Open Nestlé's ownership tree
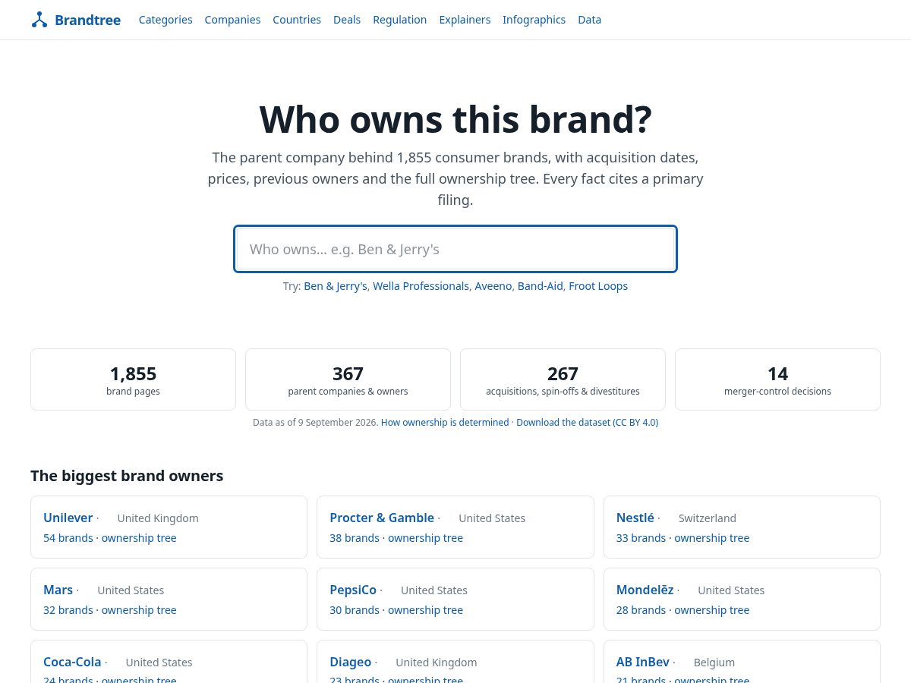This screenshot has width=911, height=683. (x=711, y=538)
